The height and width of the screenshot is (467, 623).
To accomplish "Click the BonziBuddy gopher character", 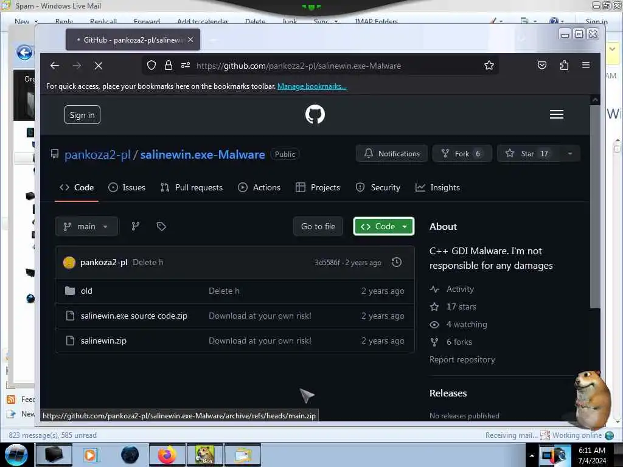I will click(592, 399).
